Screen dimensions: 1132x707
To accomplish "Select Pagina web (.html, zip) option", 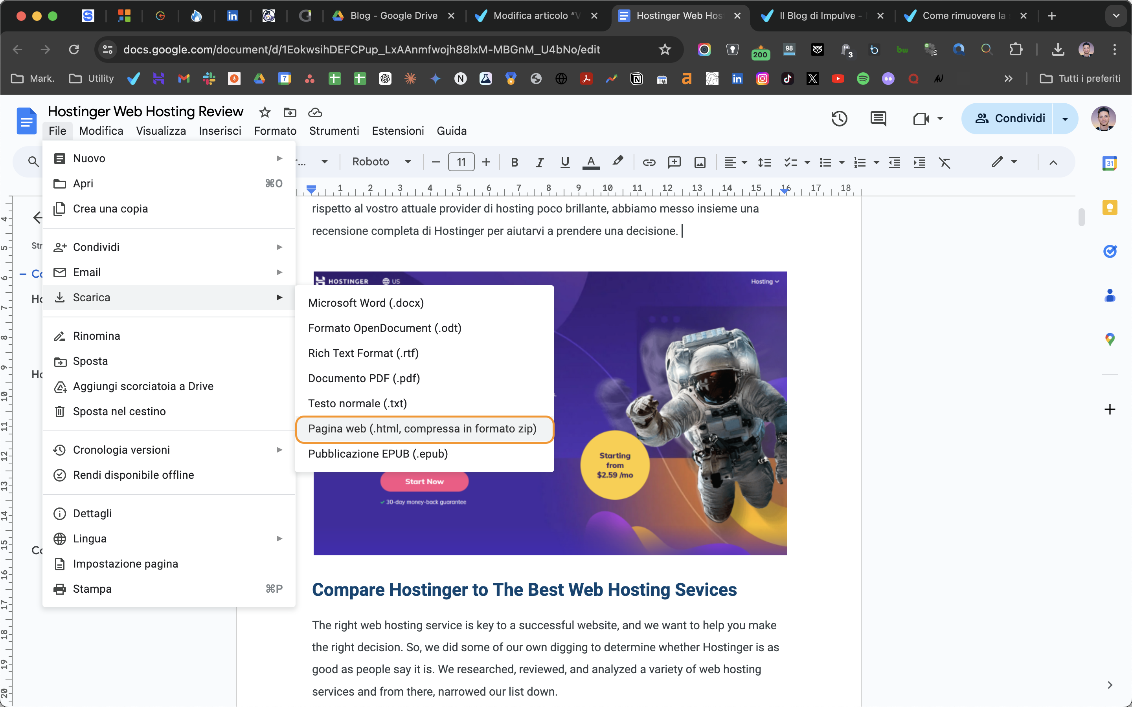I will click(x=424, y=429).
